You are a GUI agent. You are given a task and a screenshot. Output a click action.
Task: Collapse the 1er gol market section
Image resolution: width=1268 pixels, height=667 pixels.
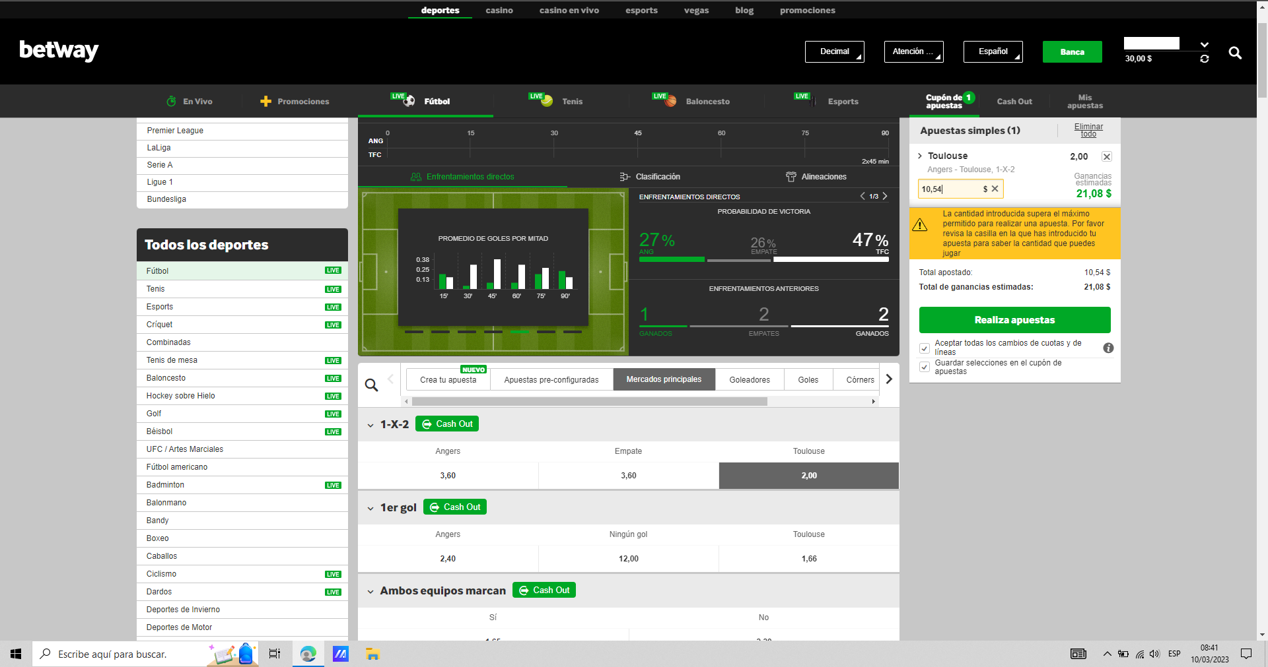point(370,508)
